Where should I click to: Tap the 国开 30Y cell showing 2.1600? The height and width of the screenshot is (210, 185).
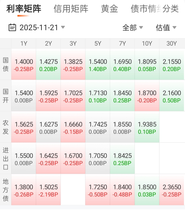tap(172, 96)
